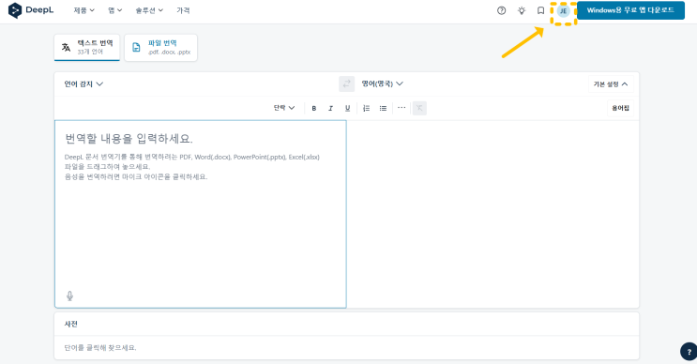Screen dimensions: 697x364
Task: Open the floating help button
Action: (x=689, y=351)
